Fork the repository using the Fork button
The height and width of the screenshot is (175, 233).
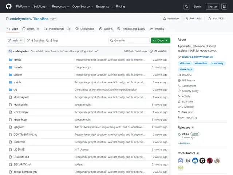click(194, 19)
